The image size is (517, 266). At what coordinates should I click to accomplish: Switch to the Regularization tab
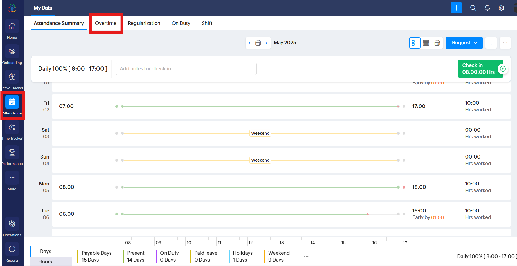[144, 23]
